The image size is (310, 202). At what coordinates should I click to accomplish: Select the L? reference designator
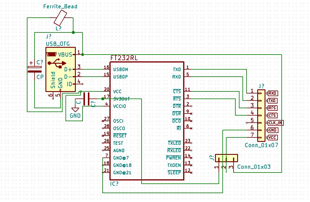click(x=58, y=28)
